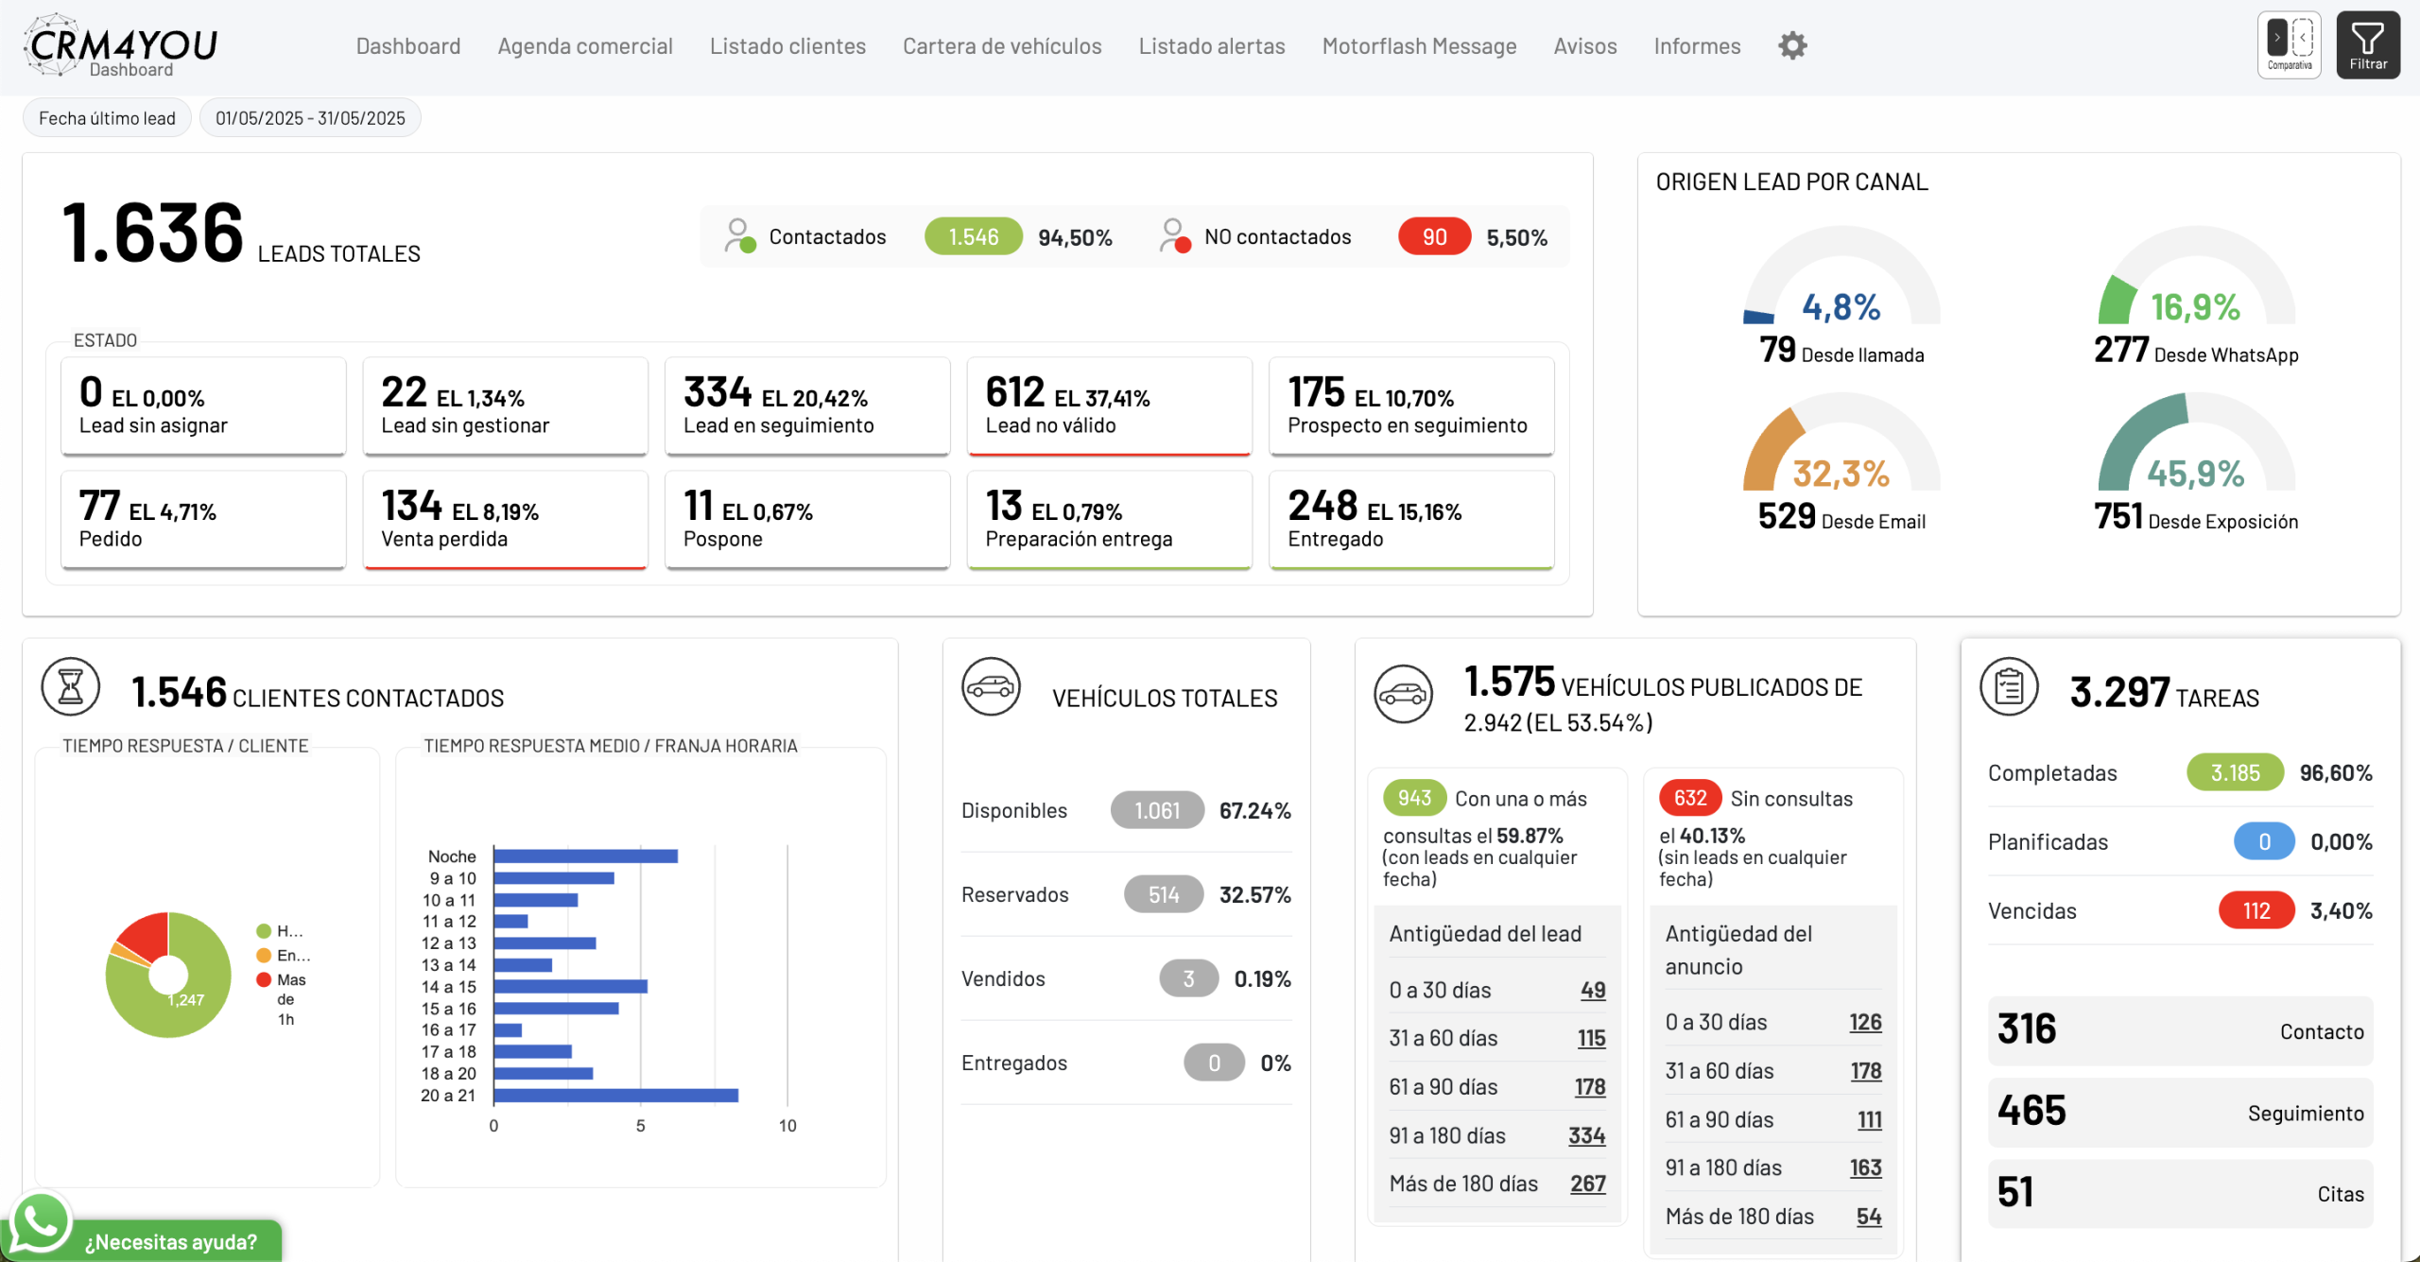Open the Informes menu
2420x1262 pixels.
click(x=1696, y=45)
